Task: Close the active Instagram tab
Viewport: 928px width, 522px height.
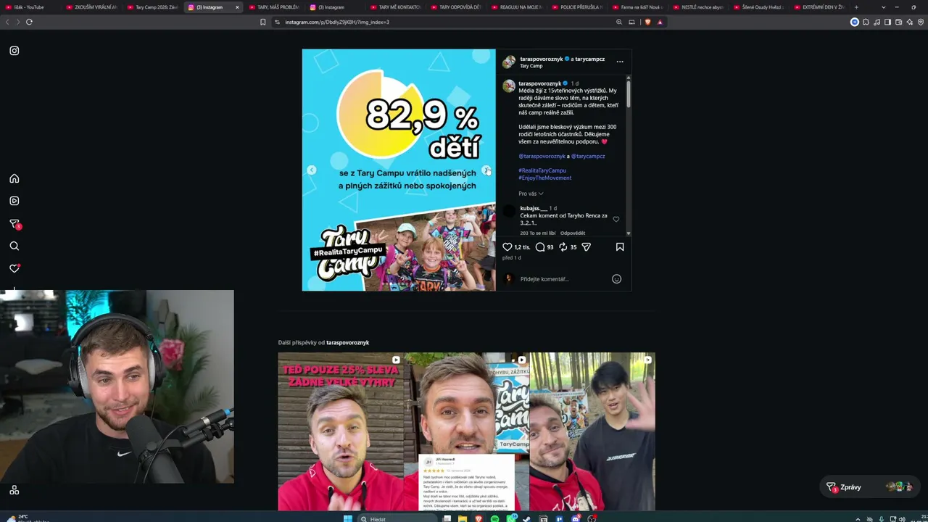Action: click(x=237, y=7)
